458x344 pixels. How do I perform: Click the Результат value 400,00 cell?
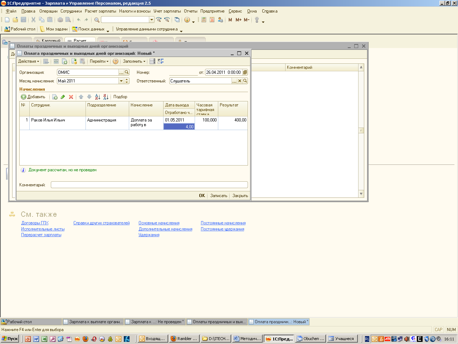(233, 123)
